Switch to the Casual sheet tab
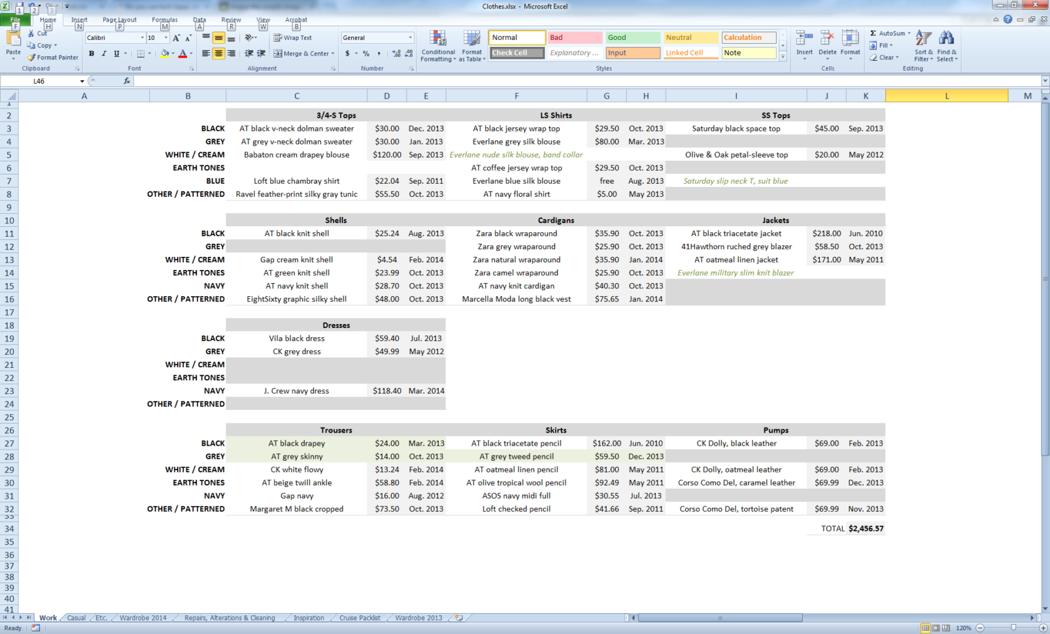 (76, 618)
